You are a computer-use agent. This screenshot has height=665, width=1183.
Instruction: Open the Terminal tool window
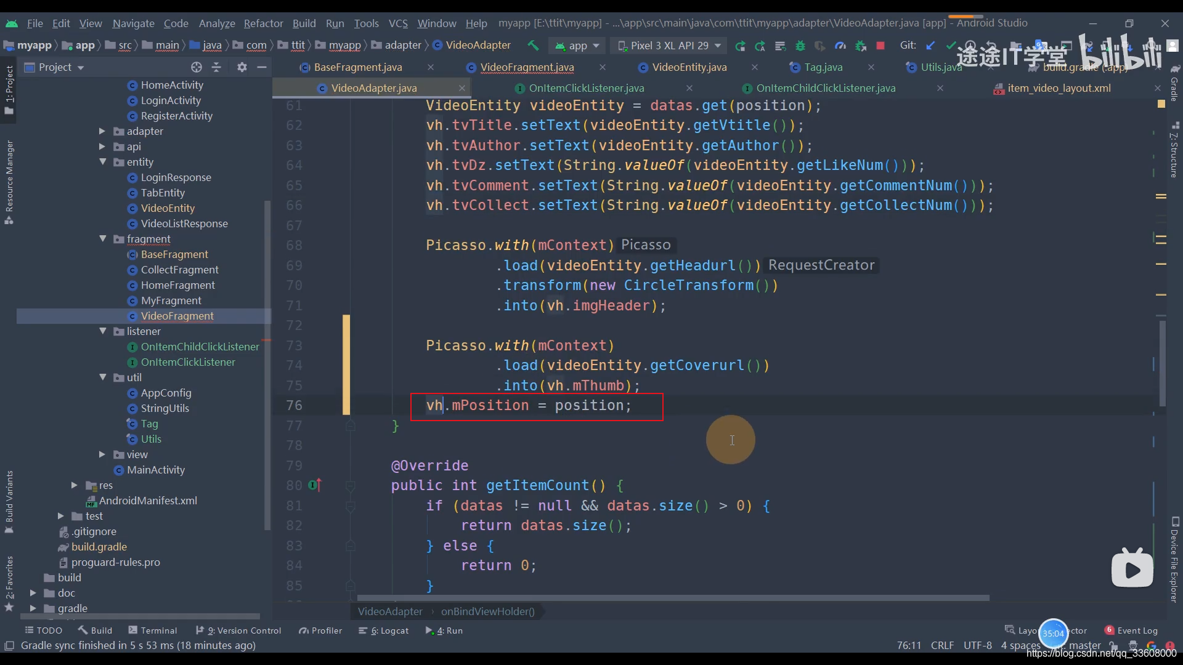(x=153, y=631)
